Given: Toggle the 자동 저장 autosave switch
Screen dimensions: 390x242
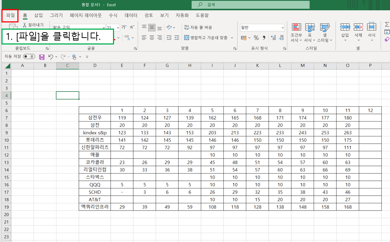Looking at the screenshot, I should coord(29,57).
